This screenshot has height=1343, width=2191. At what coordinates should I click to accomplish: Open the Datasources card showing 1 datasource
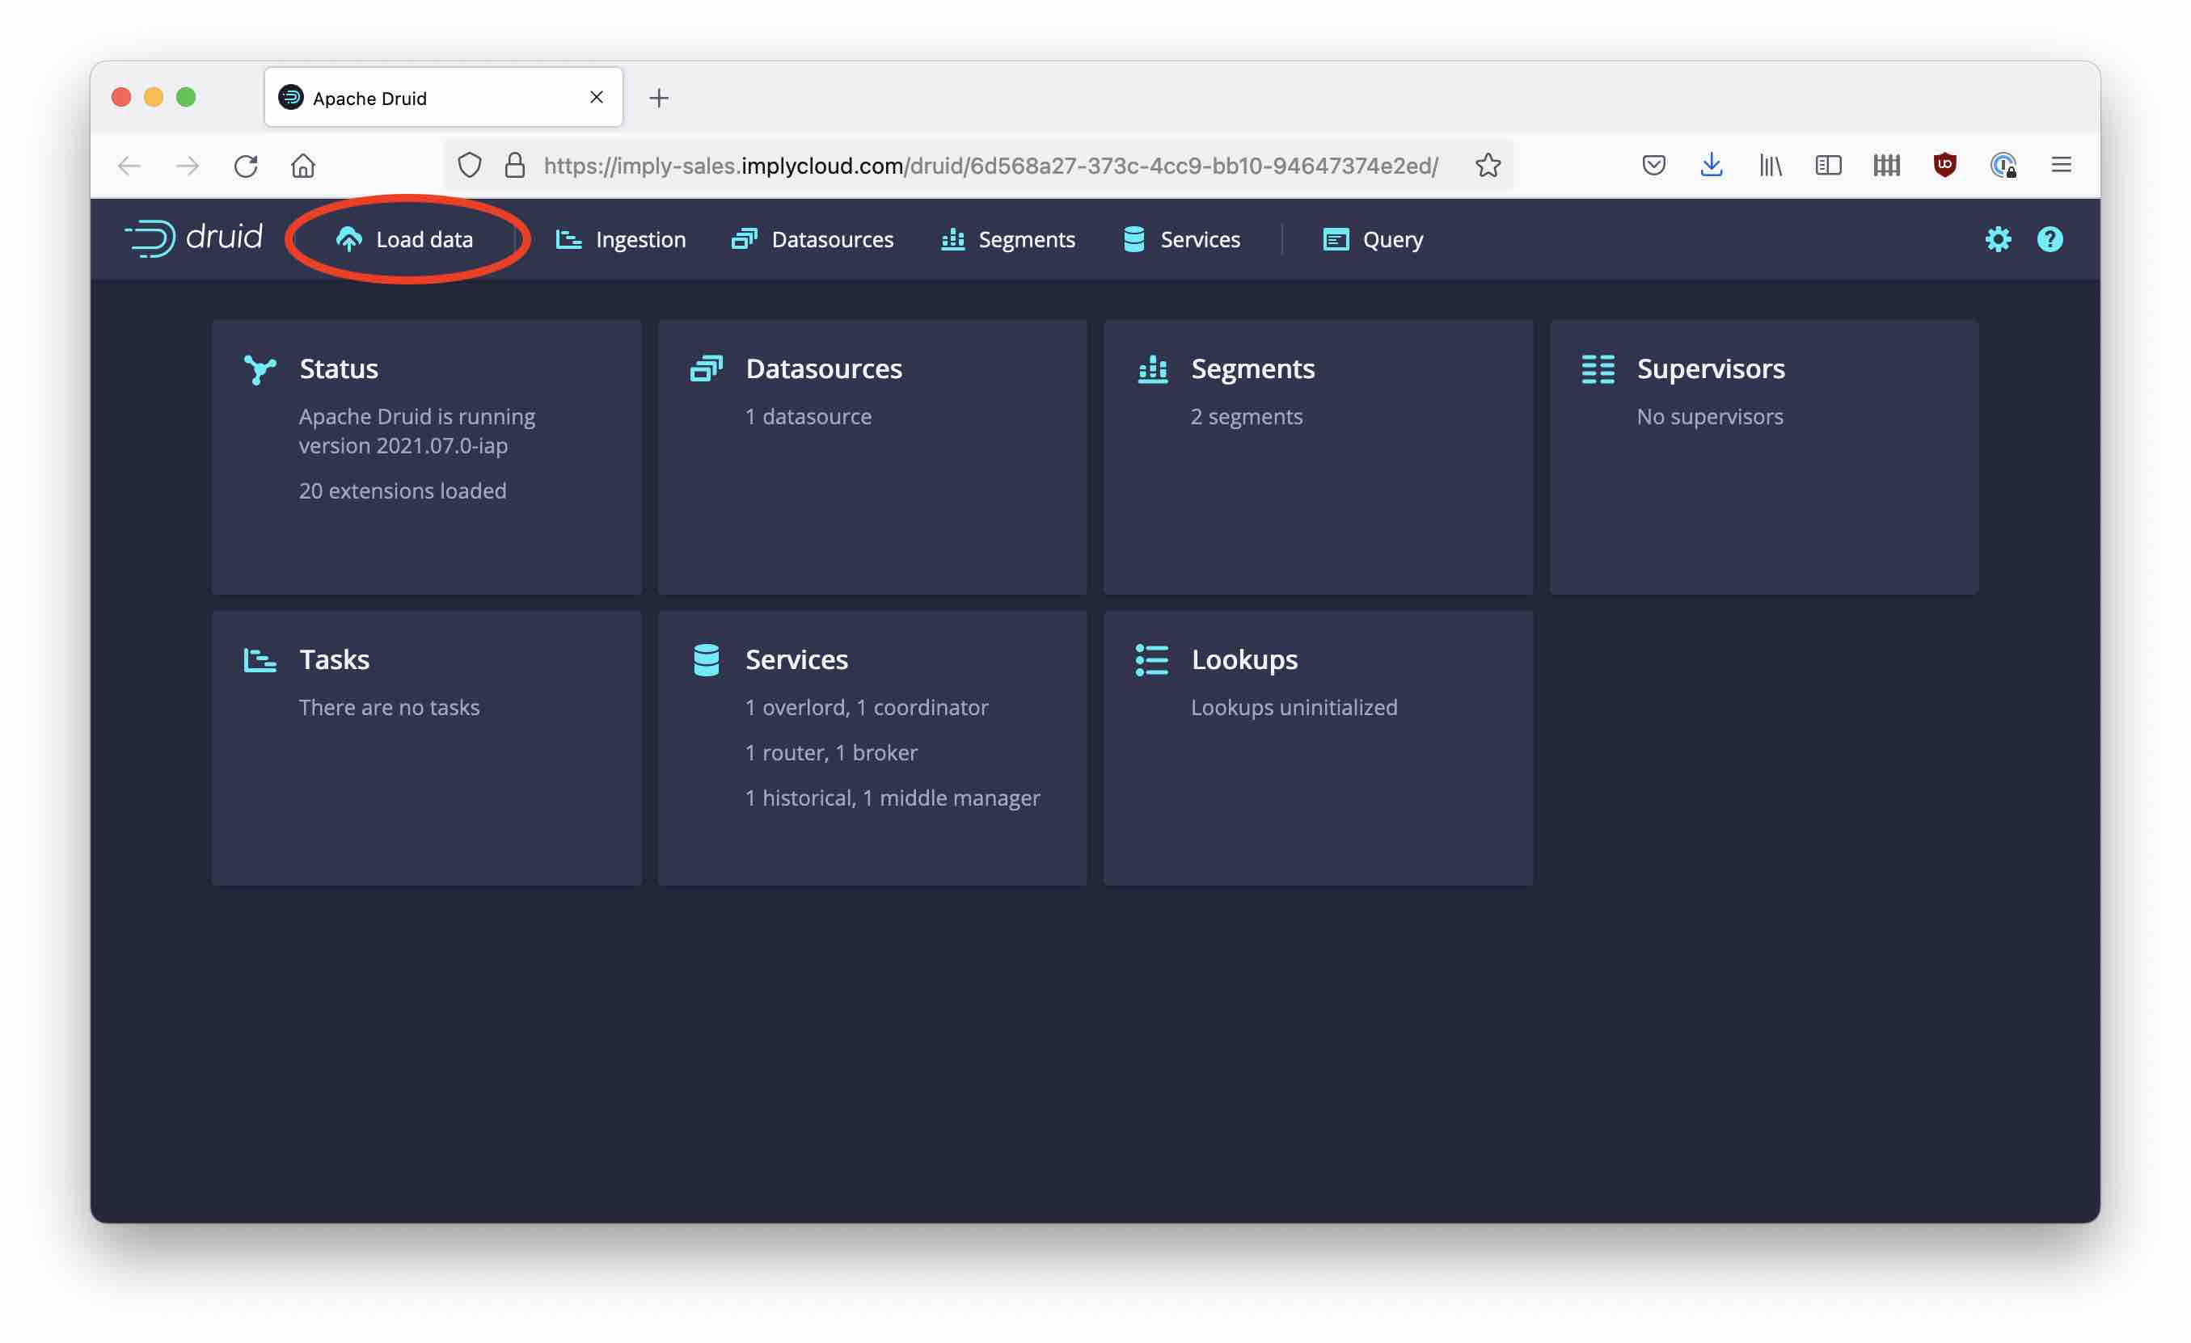872,457
